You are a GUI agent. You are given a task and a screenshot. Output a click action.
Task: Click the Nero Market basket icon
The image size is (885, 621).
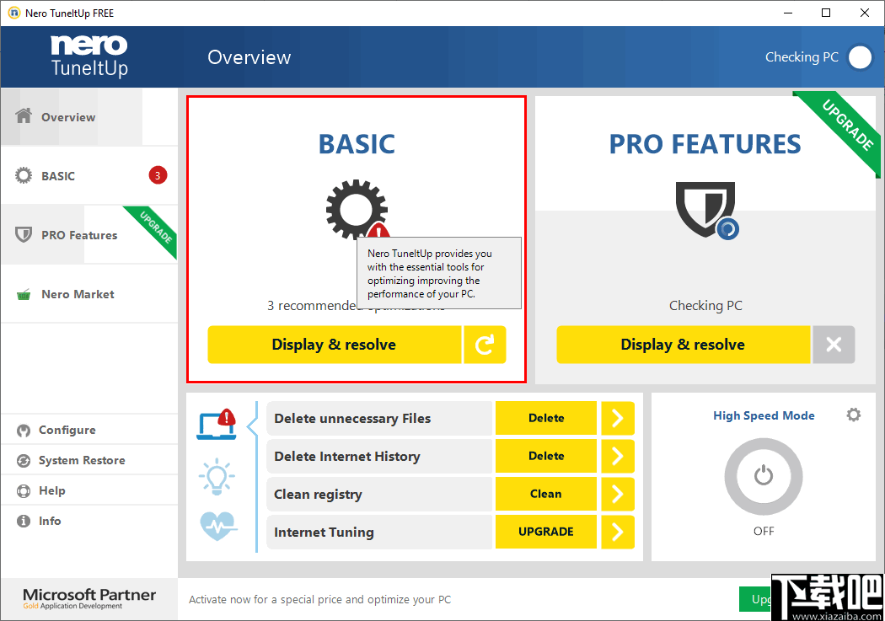24,294
